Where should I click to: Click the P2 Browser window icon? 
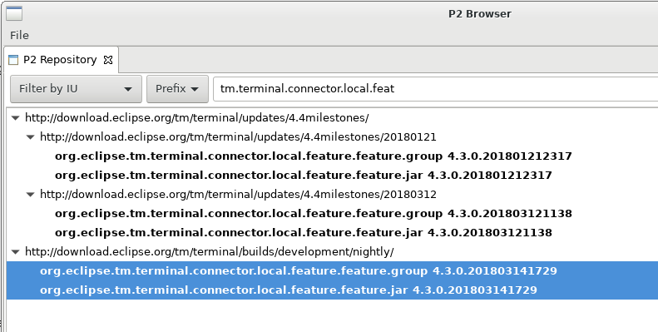pos(14,13)
